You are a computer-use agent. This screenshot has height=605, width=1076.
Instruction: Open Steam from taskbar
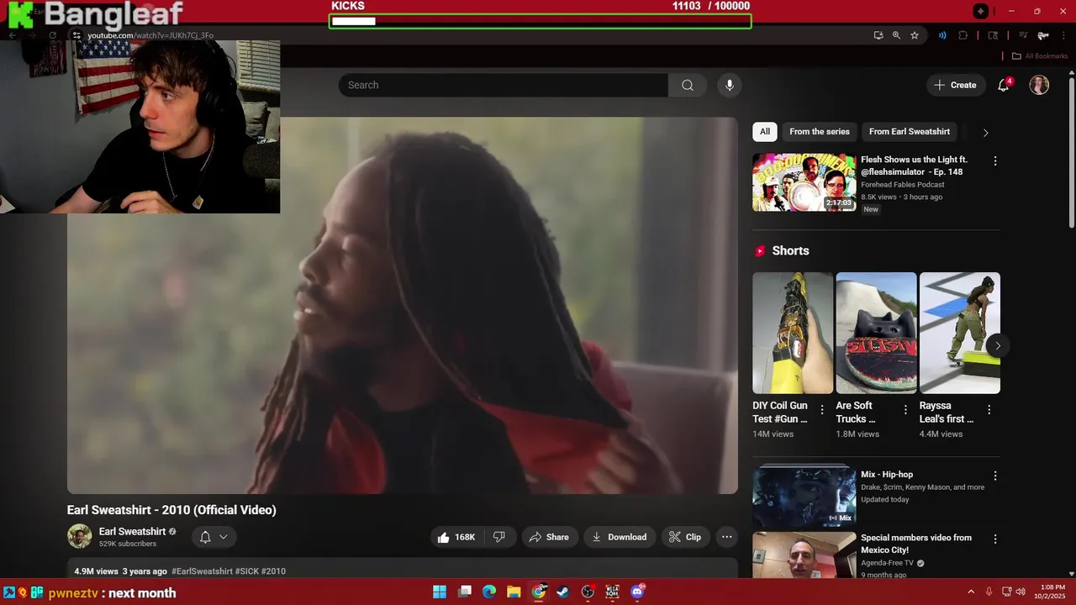[563, 592]
